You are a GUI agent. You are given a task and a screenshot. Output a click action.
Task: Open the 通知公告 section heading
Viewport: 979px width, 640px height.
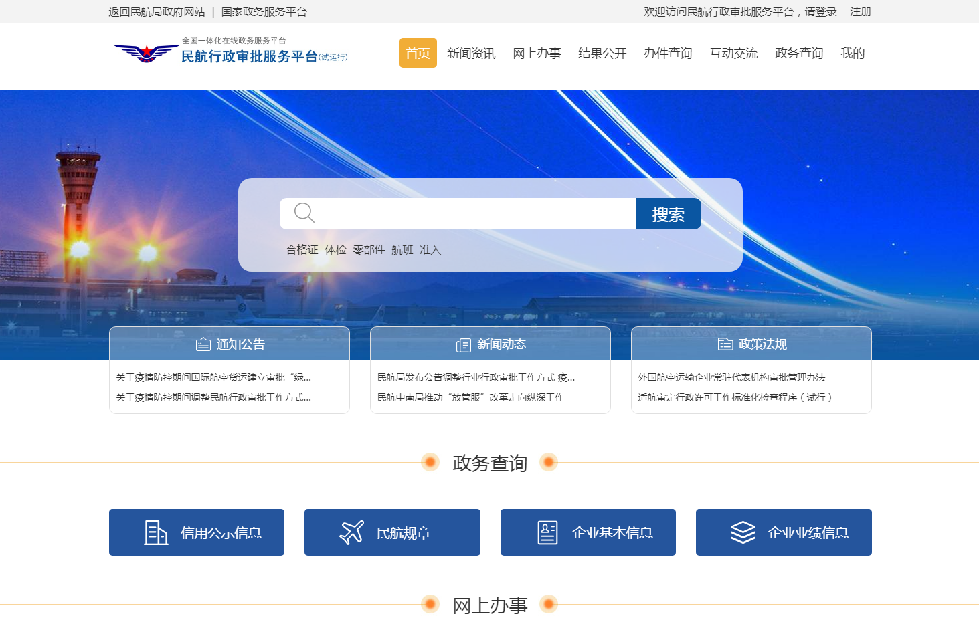[x=241, y=344]
